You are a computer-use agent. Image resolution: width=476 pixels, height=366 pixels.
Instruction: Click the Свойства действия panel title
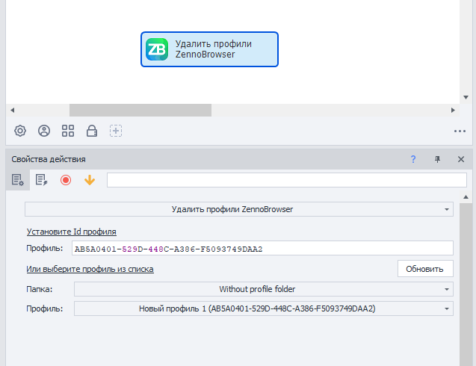click(x=49, y=159)
